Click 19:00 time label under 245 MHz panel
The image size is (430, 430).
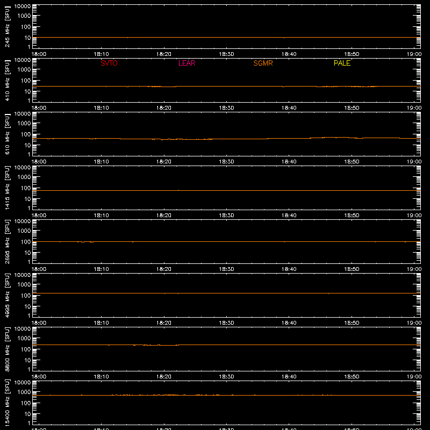[x=414, y=54]
